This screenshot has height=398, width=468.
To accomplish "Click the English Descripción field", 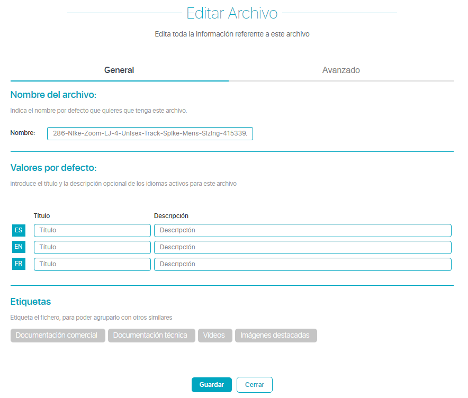I will point(302,247).
